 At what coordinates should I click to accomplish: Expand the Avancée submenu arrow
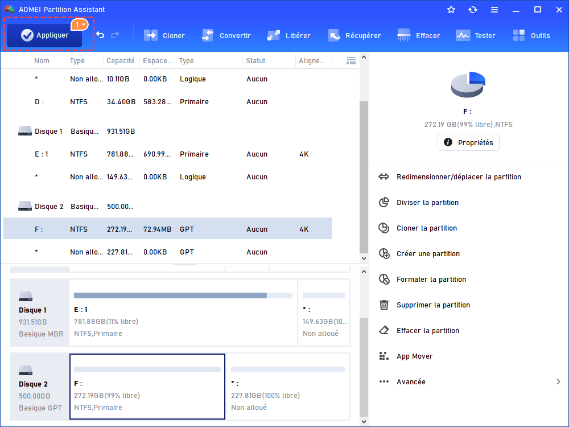coord(558,381)
